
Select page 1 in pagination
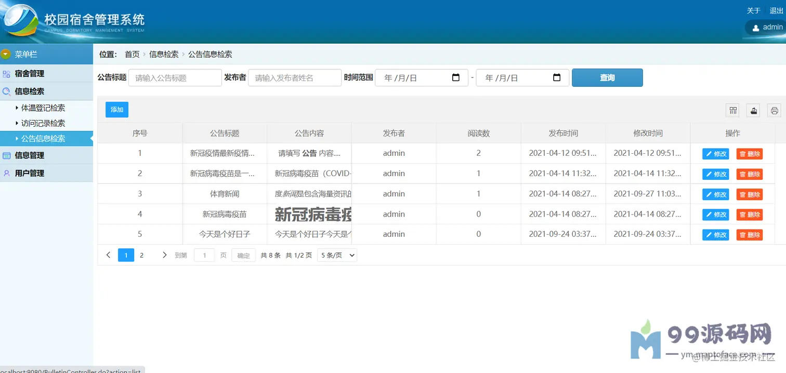pos(126,255)
